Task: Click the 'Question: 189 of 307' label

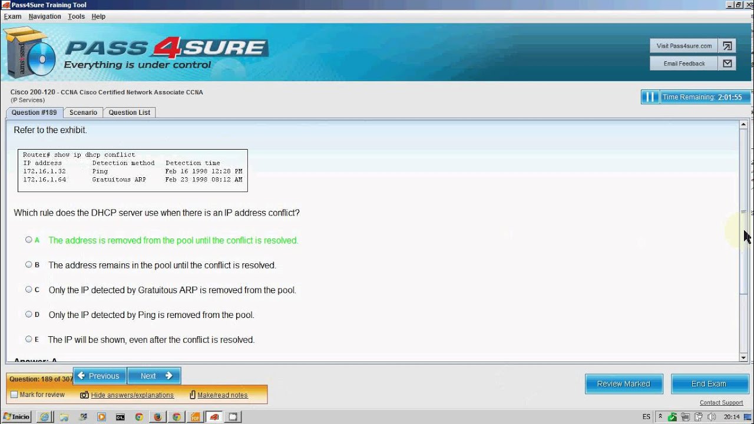Action: tap(40, 379)
